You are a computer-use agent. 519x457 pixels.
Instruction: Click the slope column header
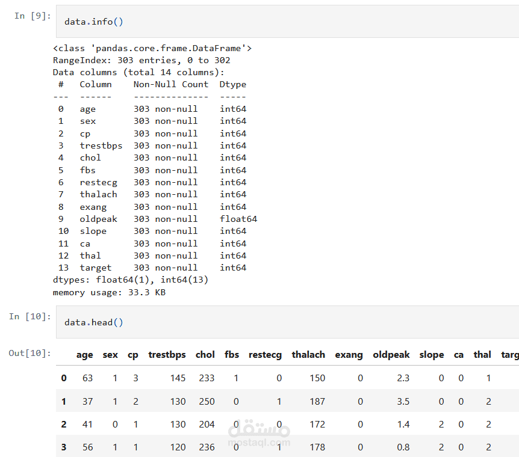[x=432, y=355]
